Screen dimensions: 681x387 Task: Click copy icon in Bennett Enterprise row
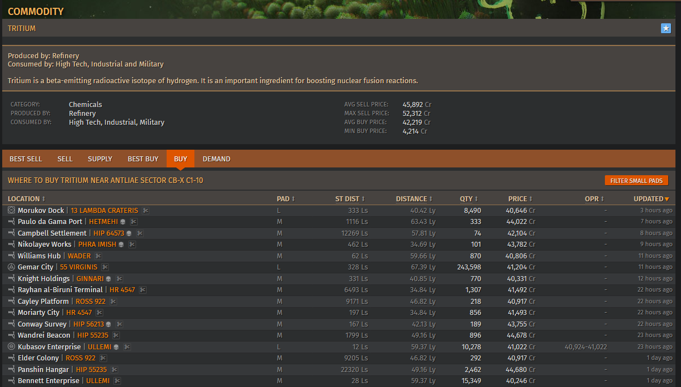tap(117, 381)
